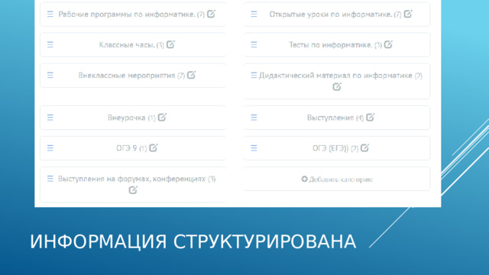The width and height of the screenshot is (489, 275).
Task: Open the Рабочие программы по информатике category
Action: pyautogui.click(x=131, y=15)
